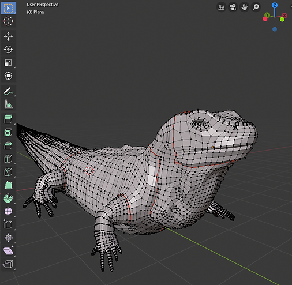Select the Inset Faces tool
Image resolution: width=292 pixels, height=285 pixels.
pyautogui.click(x=8, y=133)
